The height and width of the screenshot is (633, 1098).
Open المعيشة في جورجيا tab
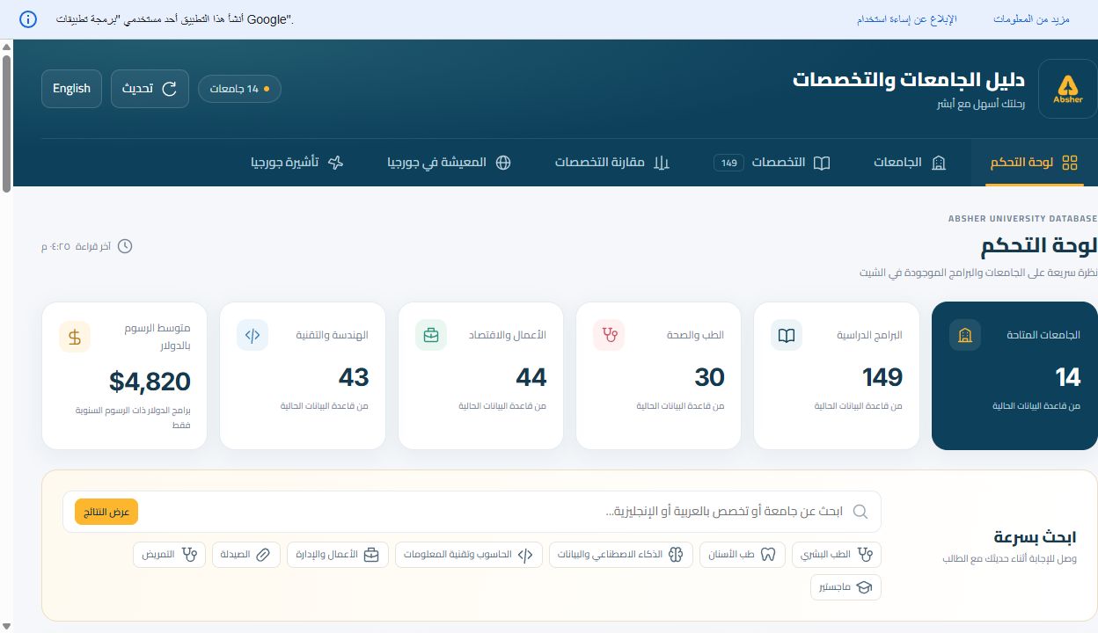450,163
